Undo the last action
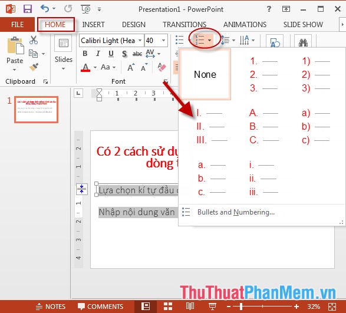Screen dimensions: 346x313 pos(45,9)
